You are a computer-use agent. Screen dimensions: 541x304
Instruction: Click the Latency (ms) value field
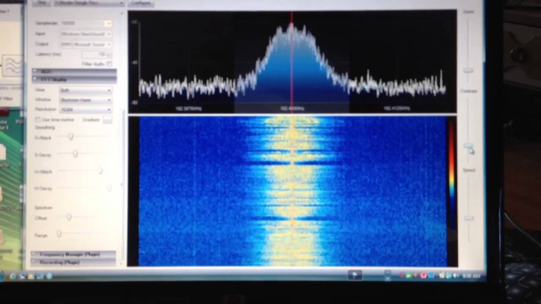click(94, 54)
